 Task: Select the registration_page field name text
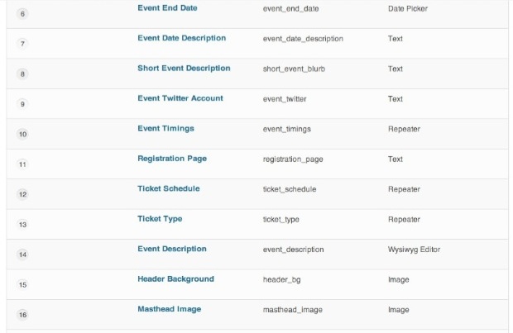293,159
